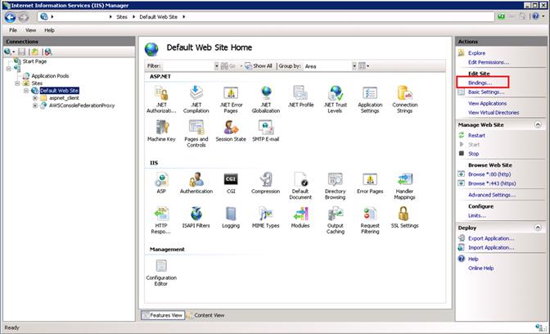Click the Explore action link
Viewport: 550px width, 334px height.
tap(476, 53)
